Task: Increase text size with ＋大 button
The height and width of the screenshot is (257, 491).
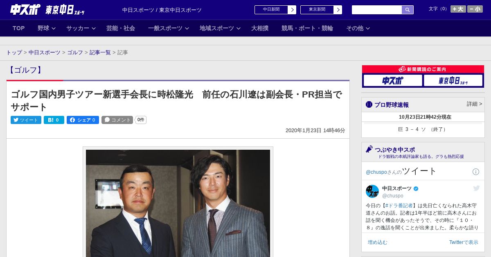Action: (458, 9)
